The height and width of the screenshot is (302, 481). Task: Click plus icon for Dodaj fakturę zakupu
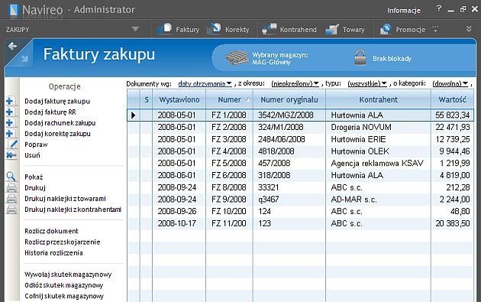[x=9, y=101]
